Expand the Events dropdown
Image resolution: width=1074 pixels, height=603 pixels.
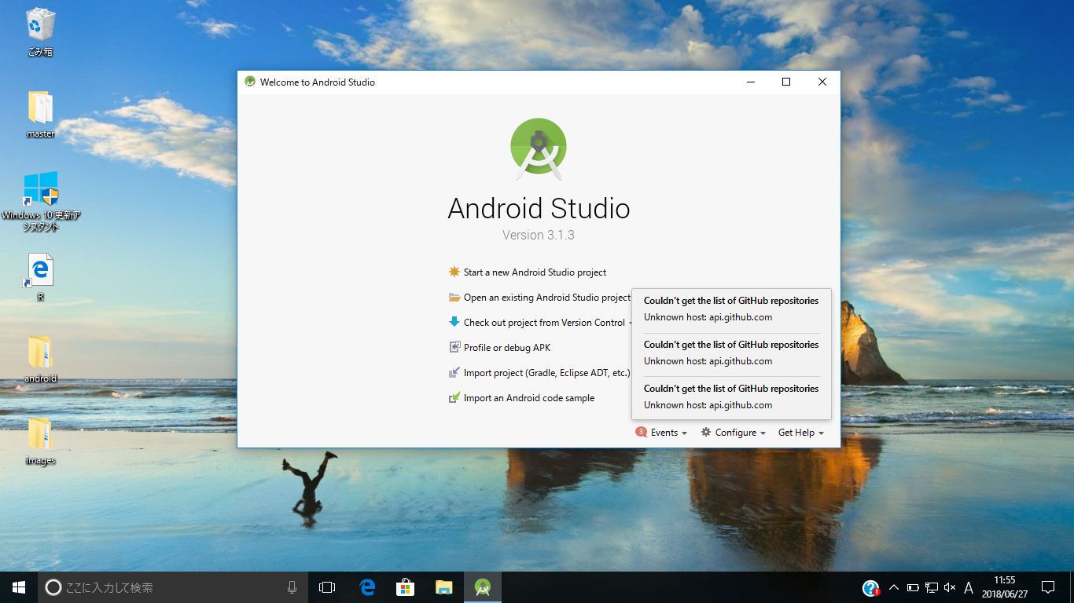point(662,433)
